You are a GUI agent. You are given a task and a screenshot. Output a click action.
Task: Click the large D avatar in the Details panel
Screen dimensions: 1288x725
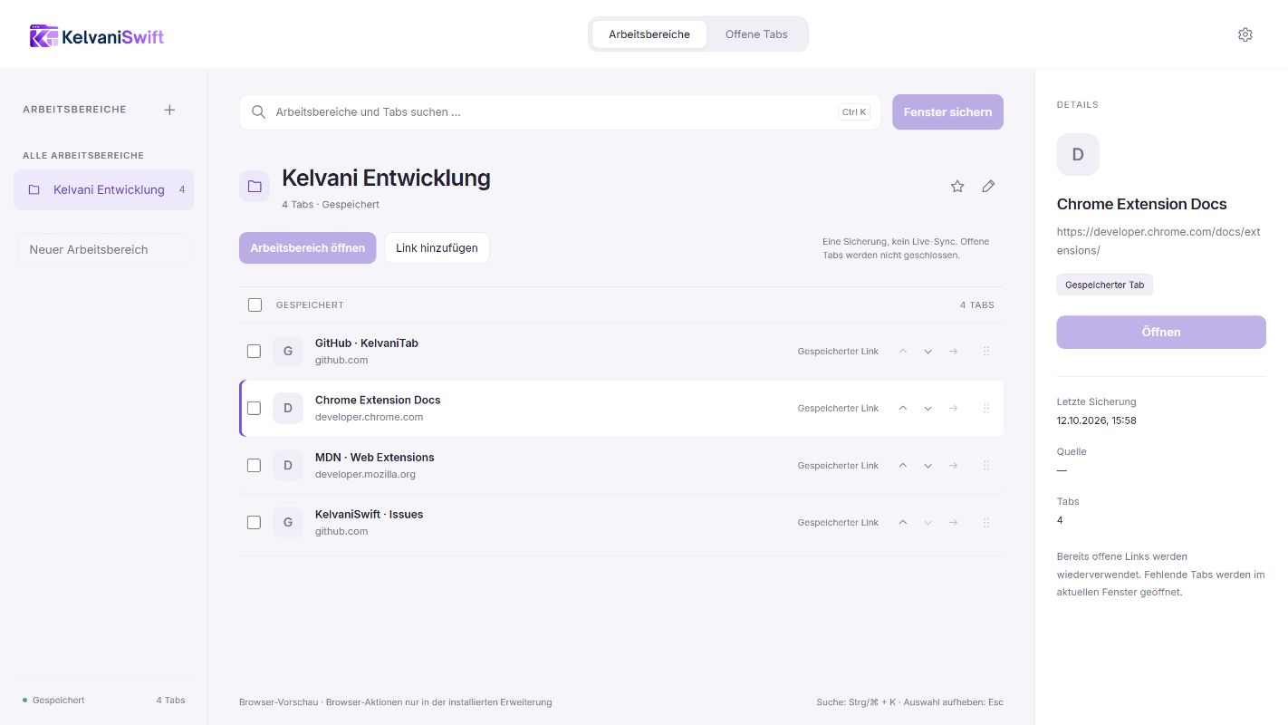1078,154
